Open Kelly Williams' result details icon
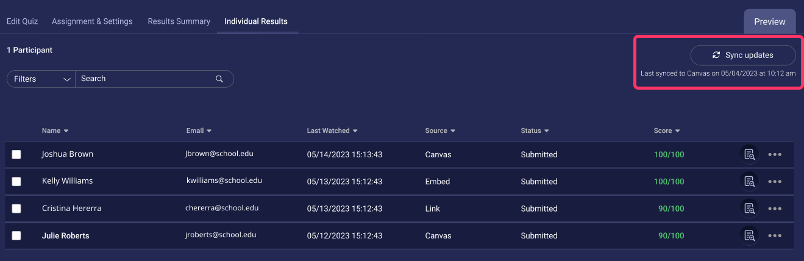This screenshot has width=804, height=261. point(750,182)
